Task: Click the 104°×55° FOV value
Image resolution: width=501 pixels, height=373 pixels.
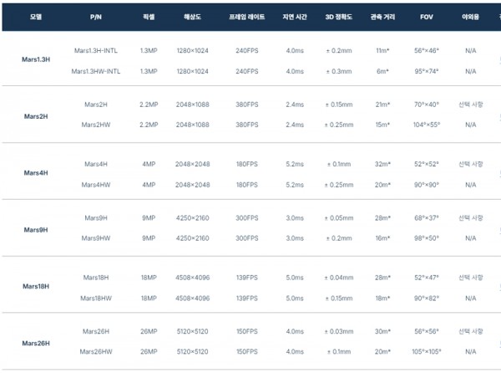Action: 427,125
